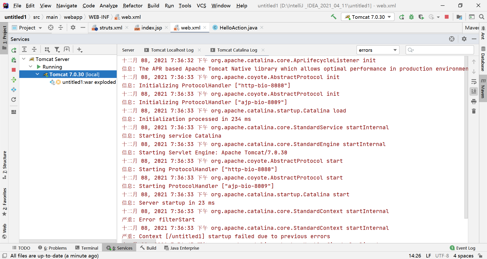The height and width of the screenshot is (259, 487).
Task: Click the Services filter funnel icon
Action: [x=57, y=49]
